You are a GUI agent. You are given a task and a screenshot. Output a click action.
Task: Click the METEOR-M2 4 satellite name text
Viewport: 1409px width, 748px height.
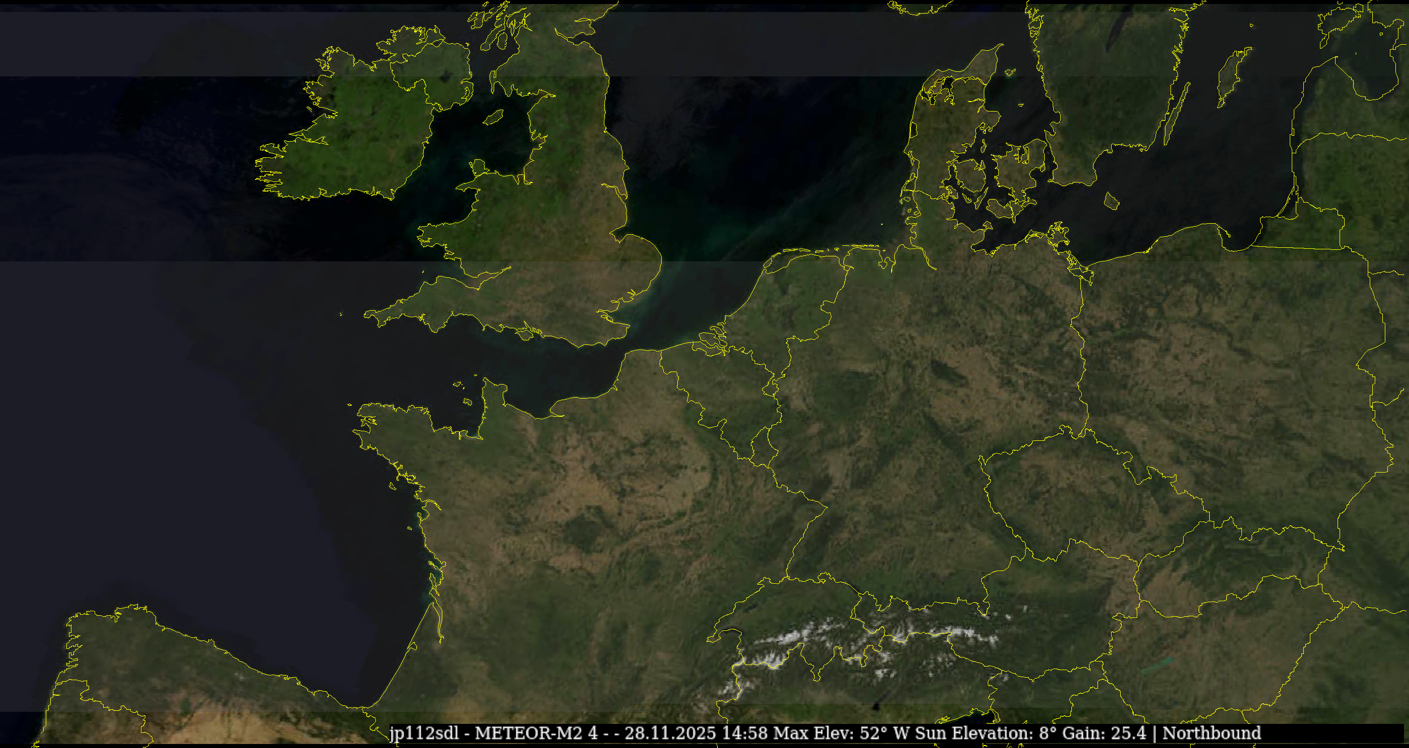click(x=536, y=733)
